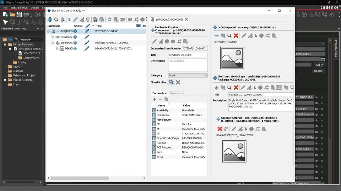Toggle the eye icon beside the 7,Y6,W11,W10 property
The width and height of the screenshot is (341, 191).
[316, 138]
